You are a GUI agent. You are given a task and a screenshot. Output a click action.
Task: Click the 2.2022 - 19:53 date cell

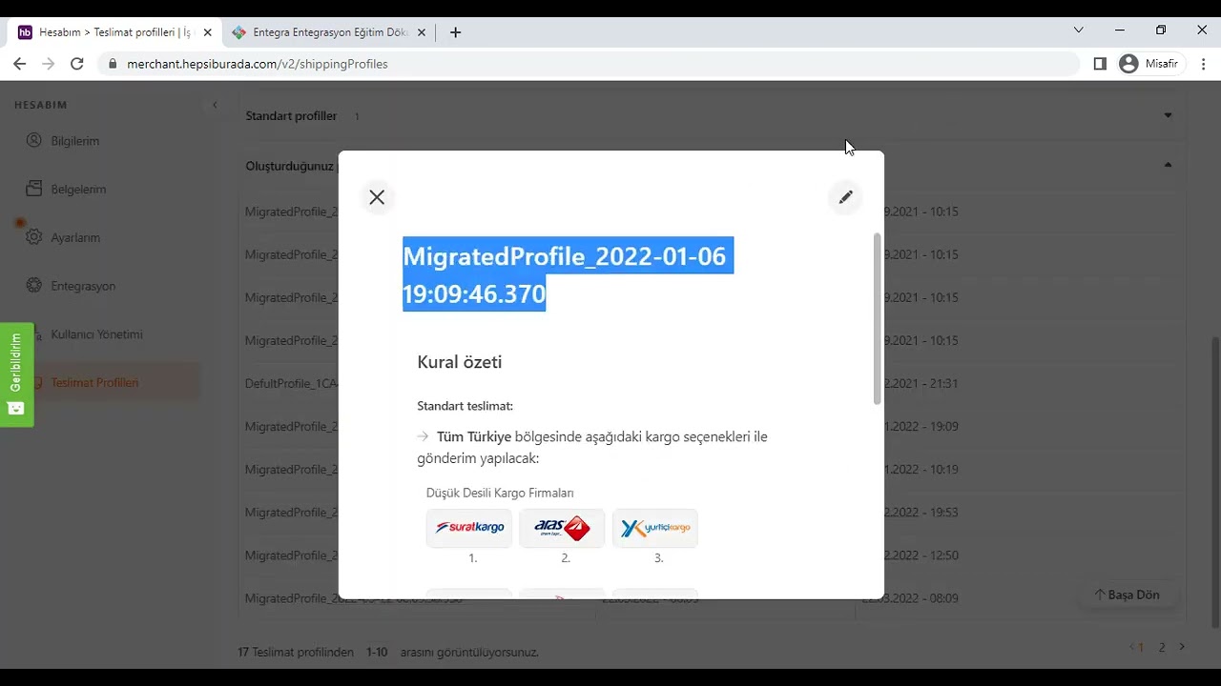[921, 512]
